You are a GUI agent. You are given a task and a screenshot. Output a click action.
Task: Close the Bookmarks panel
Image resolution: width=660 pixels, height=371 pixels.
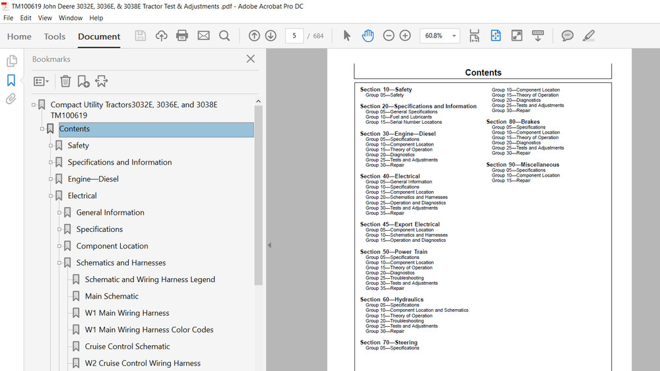coord(250,59)
